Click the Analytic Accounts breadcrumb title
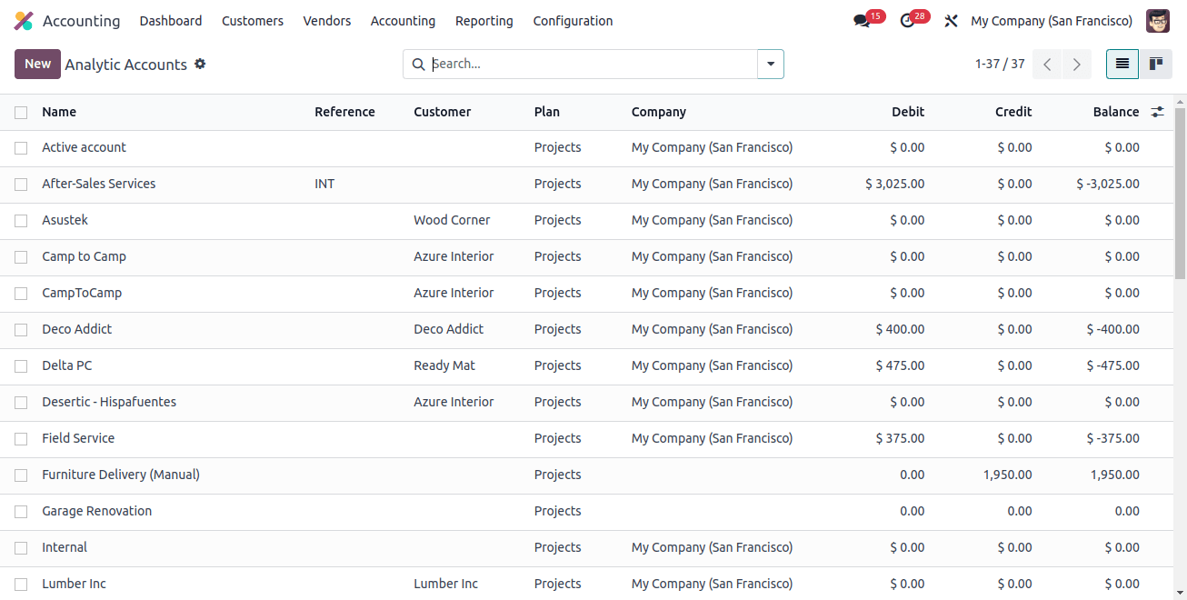Image resolution: width=1187 pixels, height=600 pixels. (126, 65)
